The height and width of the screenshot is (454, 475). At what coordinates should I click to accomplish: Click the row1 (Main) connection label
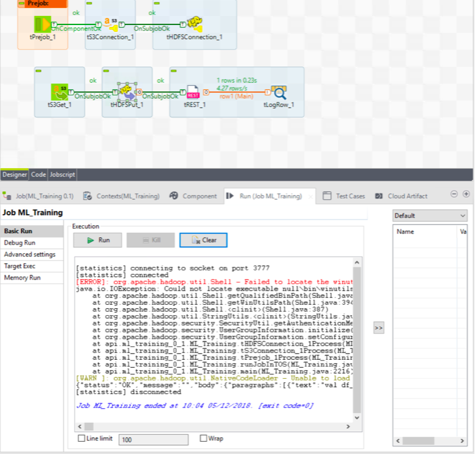click(236, 96)
